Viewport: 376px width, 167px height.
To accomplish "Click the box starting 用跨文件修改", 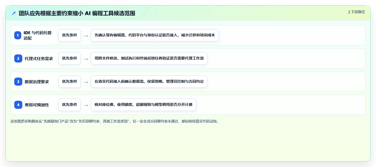I will click(x=149, y=58).
